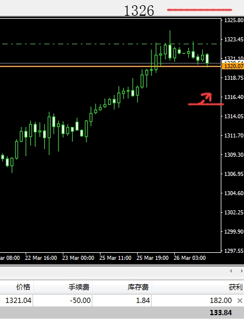This screenshot has width=244, height=328.
Task: Select the swap value 1.84
Action: pos(143,301)
